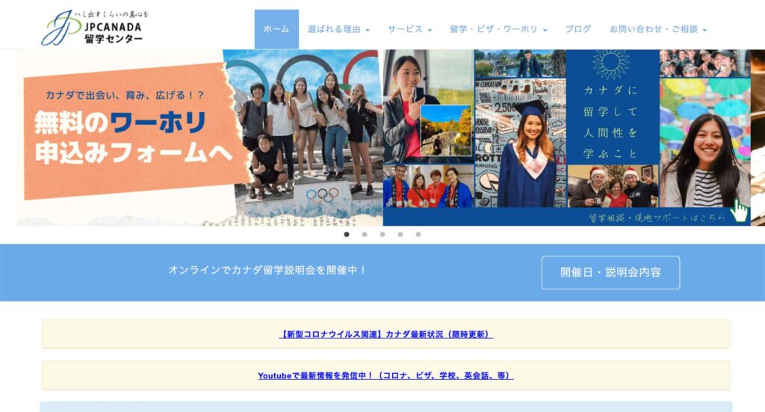Click the sun illustration on the blue panel
This screenshot has width=765, height=412.
pos(611,64)
